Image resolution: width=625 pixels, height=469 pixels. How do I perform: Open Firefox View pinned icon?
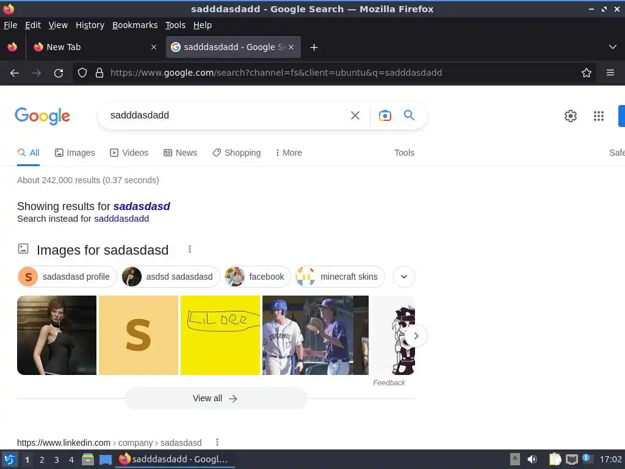(x=12, y=47)
